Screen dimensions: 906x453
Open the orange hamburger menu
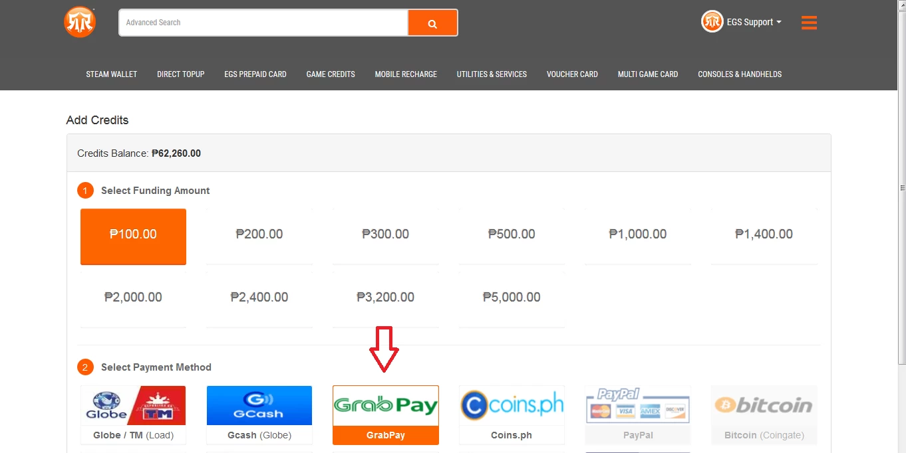pos(809,23)
